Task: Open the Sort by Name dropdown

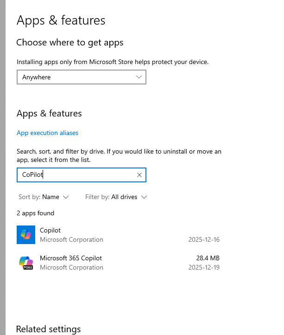Action: point(44,197)
